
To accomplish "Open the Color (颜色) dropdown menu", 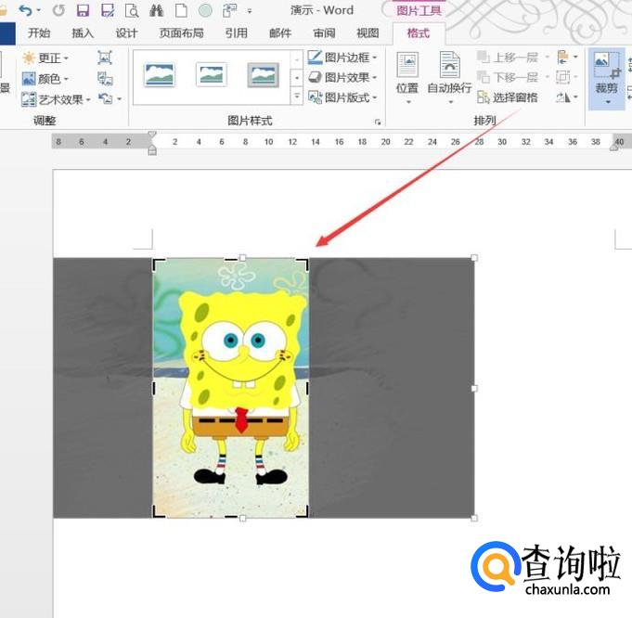I will click(x=45, y=79).
